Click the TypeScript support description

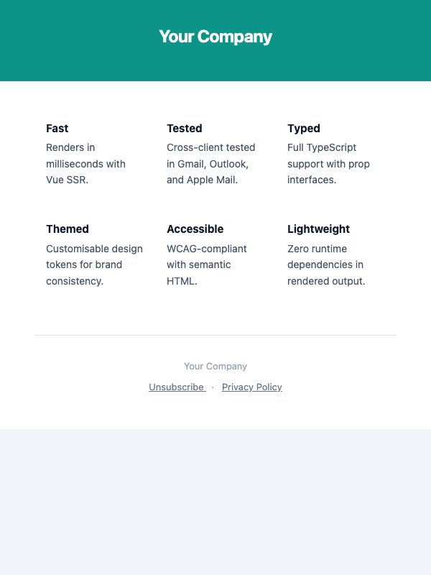pos(328,164)
